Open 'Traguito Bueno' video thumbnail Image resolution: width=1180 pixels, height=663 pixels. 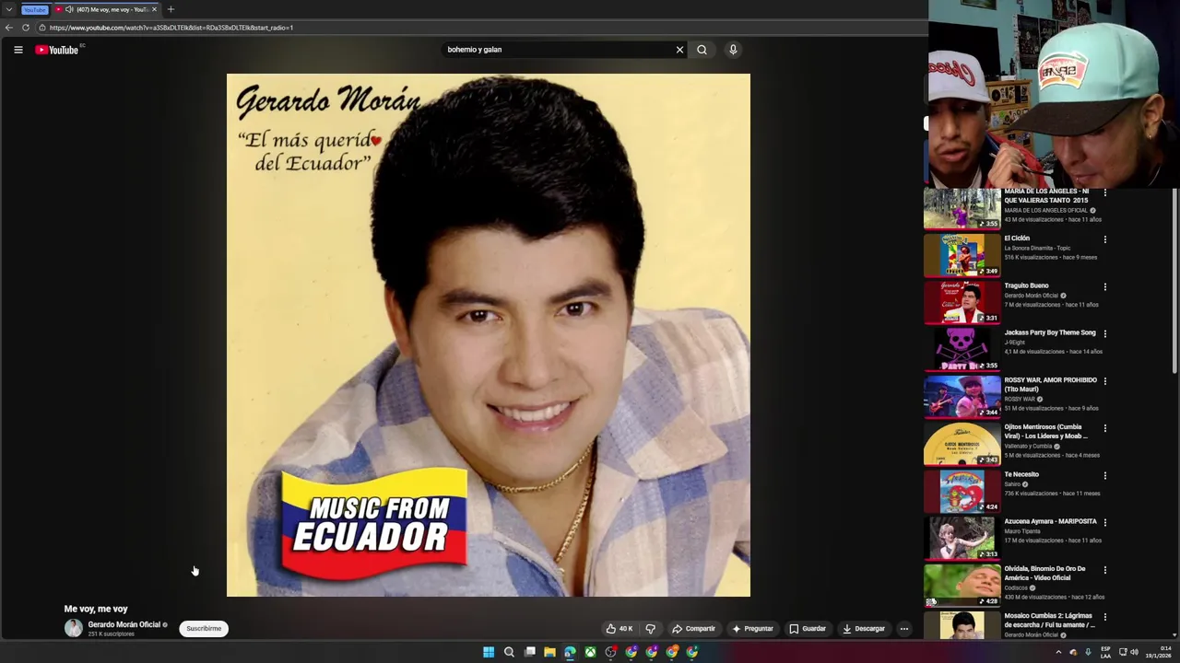tap(962, 302)
